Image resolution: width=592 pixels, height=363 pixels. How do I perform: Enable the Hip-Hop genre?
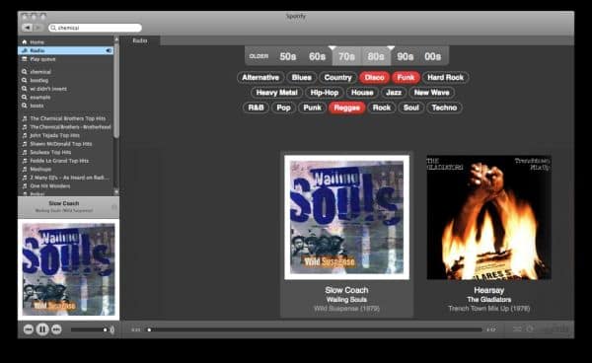pos(325,93)
